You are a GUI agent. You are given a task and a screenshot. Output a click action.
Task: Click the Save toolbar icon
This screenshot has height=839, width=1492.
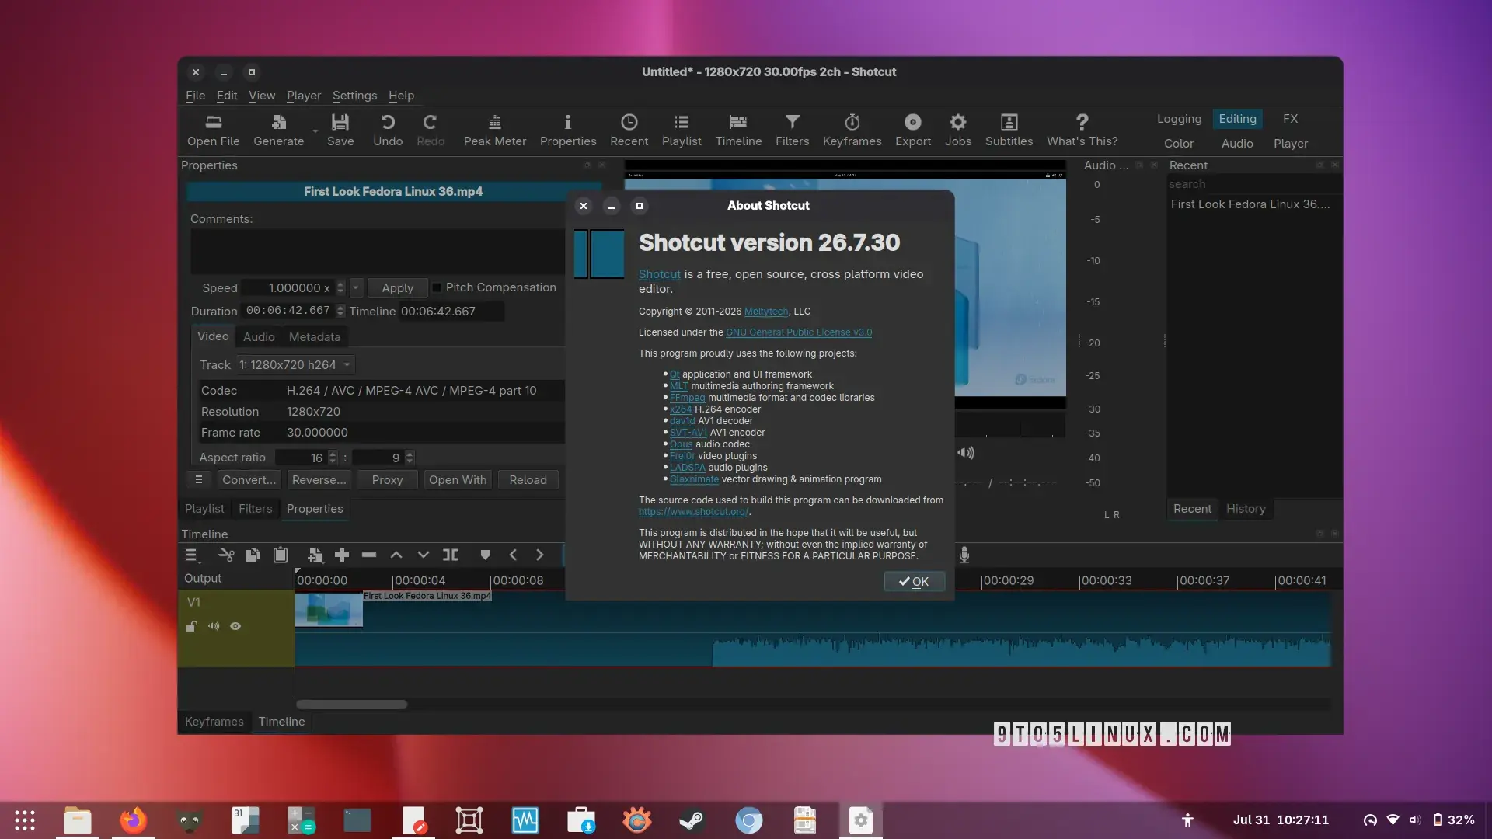point(340,131)
